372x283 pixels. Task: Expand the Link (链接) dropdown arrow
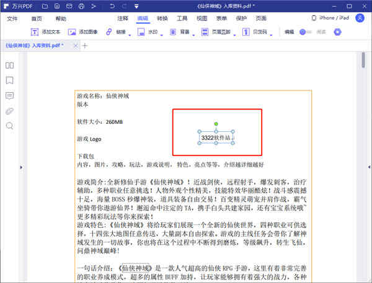(129, 34)
